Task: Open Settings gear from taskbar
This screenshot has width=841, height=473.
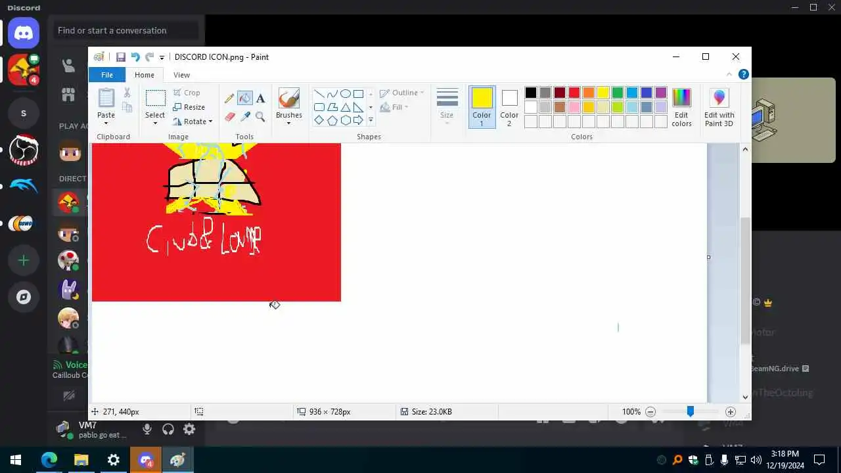Action: (113, 460)
